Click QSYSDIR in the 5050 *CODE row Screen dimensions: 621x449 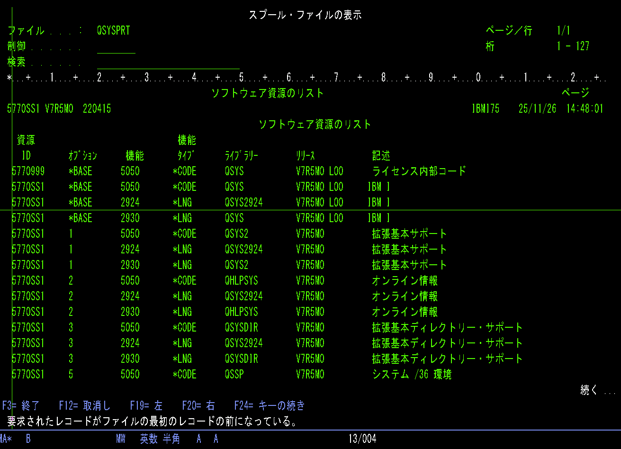tap(242, 328)
